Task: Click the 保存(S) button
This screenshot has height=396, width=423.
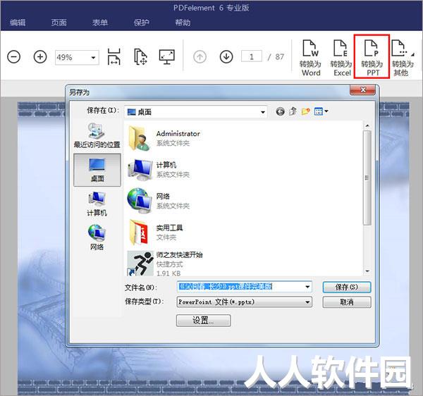Action: click(x=347, y=287)
